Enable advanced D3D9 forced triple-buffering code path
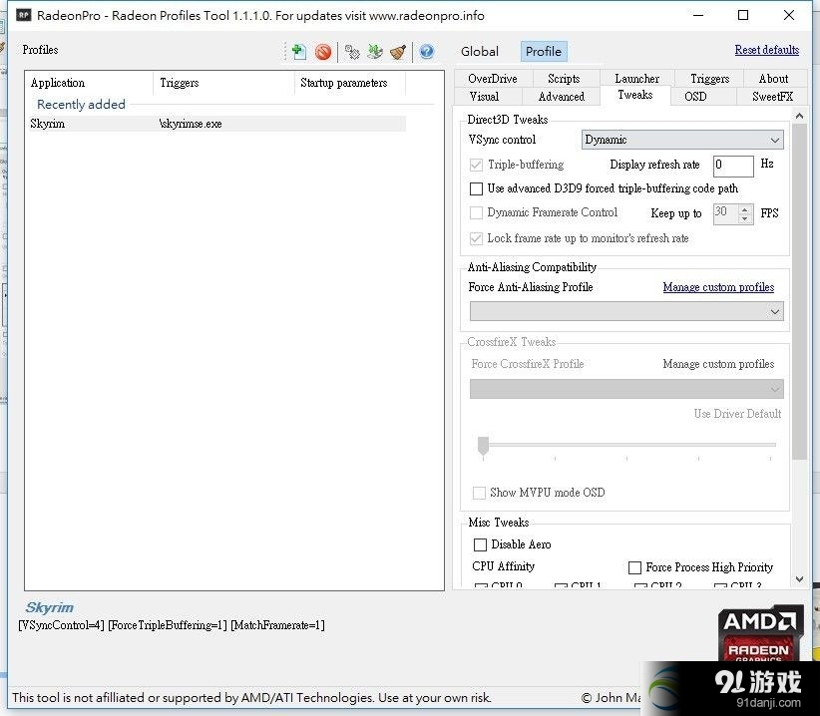 tap(476, 188)
